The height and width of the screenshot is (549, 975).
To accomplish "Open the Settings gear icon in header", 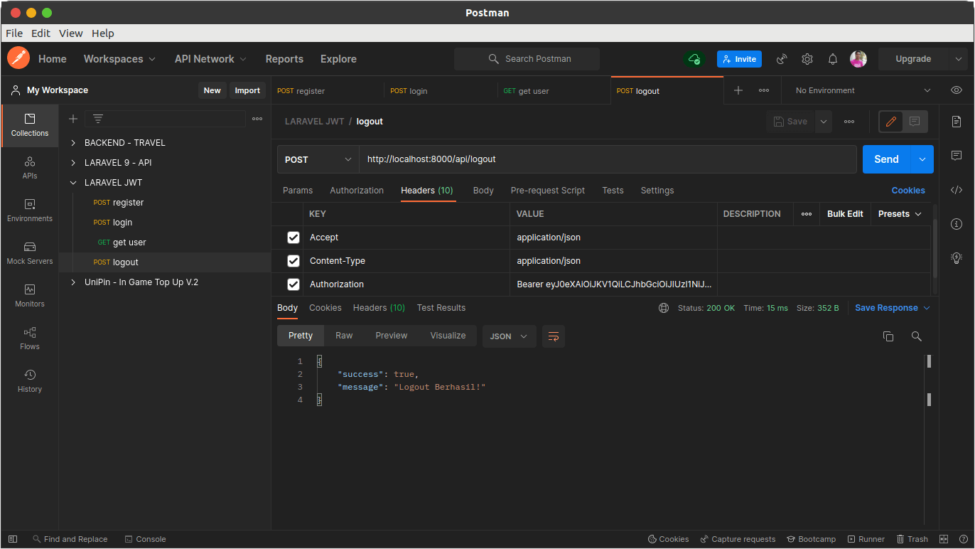I will click(x=807, y=59).
